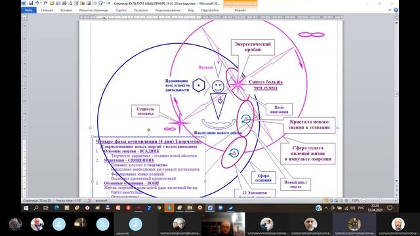Open the taskbar clock and date

tap(375, 208)
